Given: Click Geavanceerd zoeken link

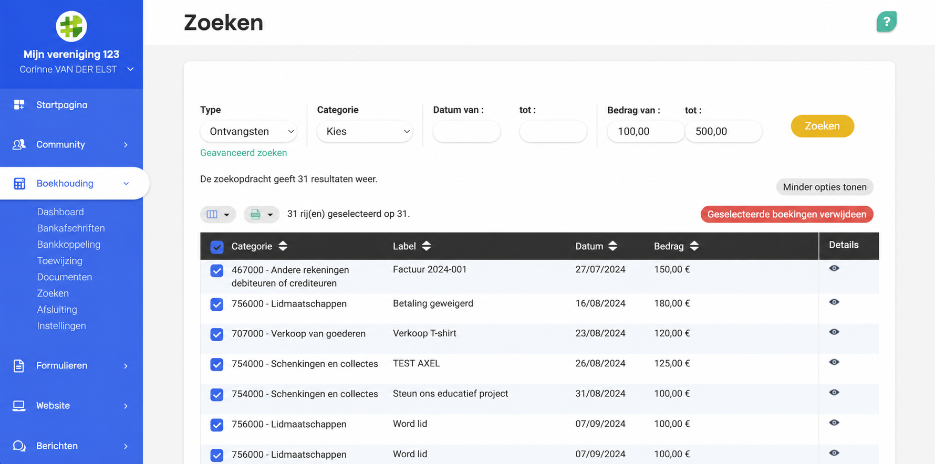Looking at the screenshot, I should coord(244,153).
